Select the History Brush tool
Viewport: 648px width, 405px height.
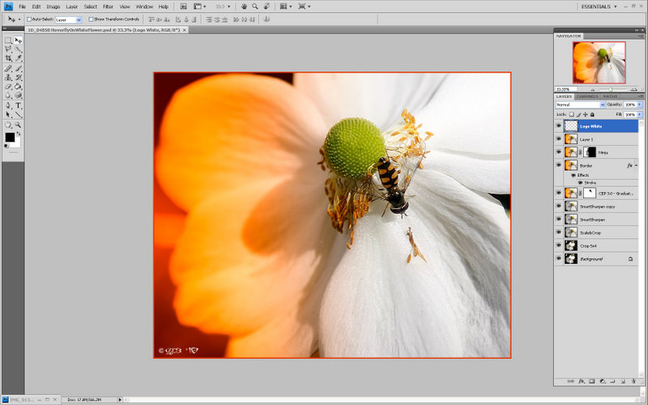18,77
